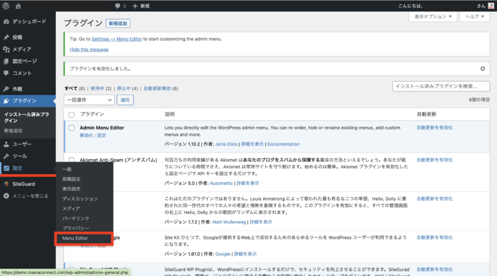Click the 適用 apply button
This screenshot has height=276, width=497.
[x=125, y=100]
